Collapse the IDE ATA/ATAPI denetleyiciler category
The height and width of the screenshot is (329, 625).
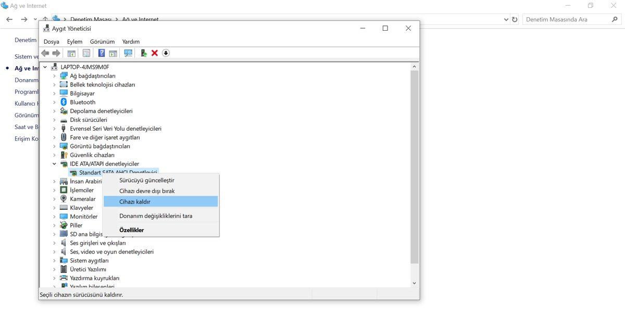tap(54, 163)
